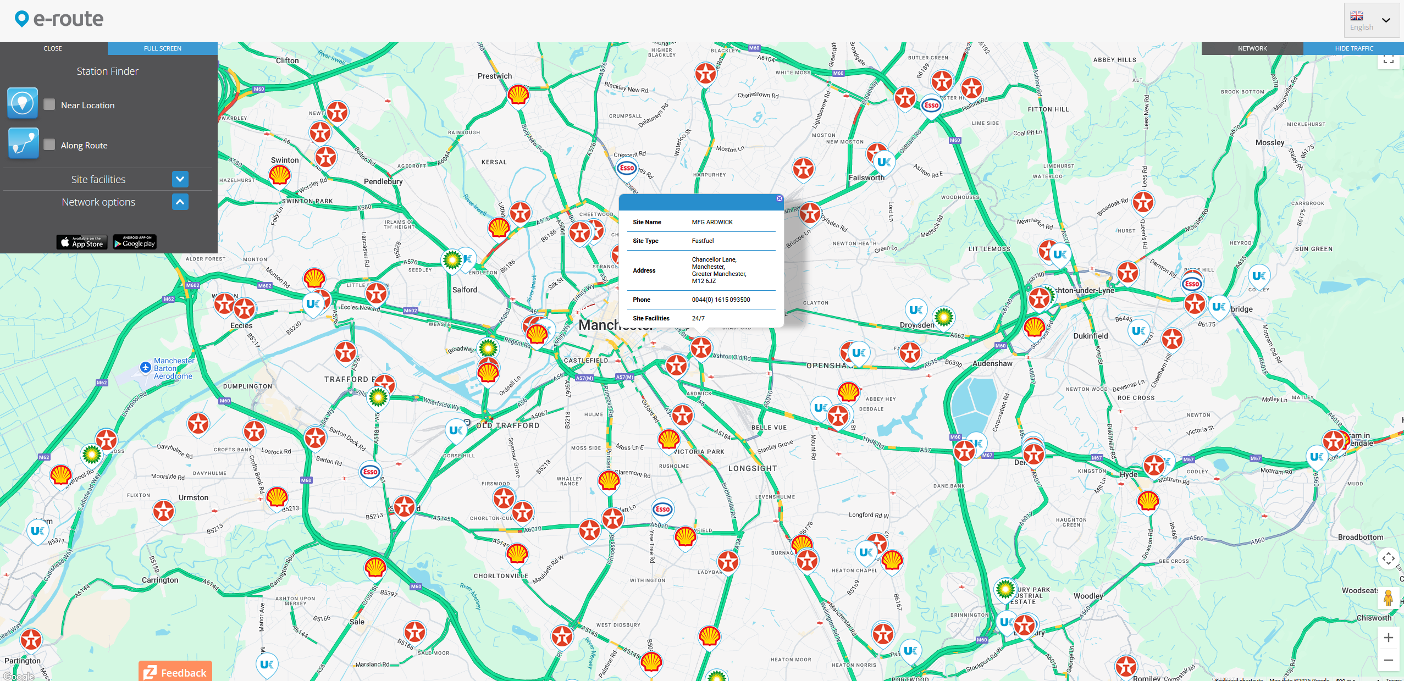Select the Texaco marker at Eccles
This screenshot has width=1404, height=681.
(x=244, y=310)
